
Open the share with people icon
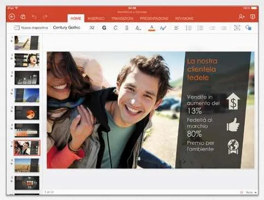pos(241,17)
